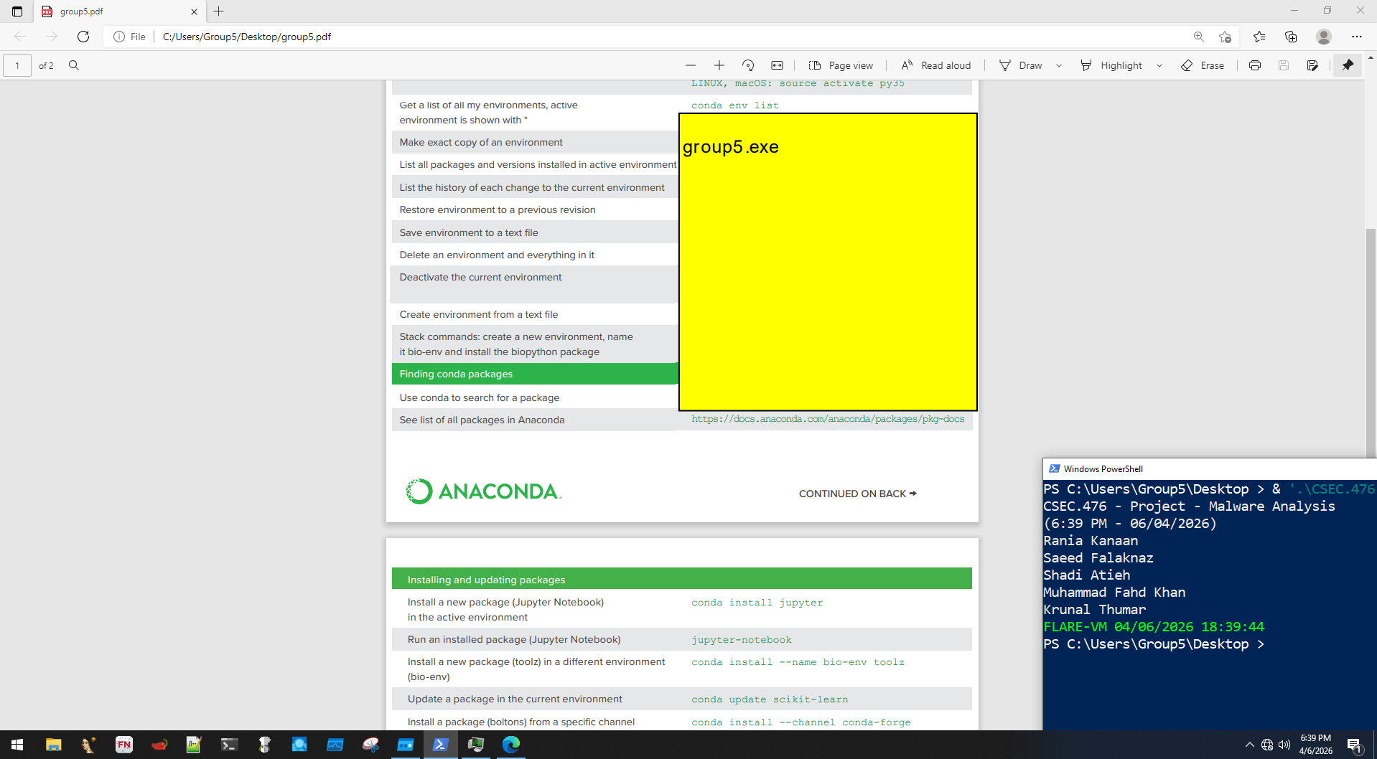Activate the Erase tool
1377x759 pixels.
(1203, 65)
